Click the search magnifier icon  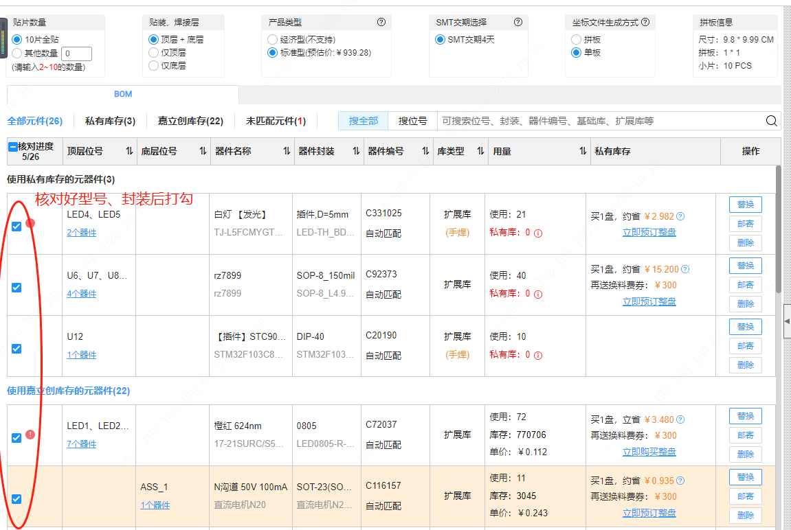point(772,121)
